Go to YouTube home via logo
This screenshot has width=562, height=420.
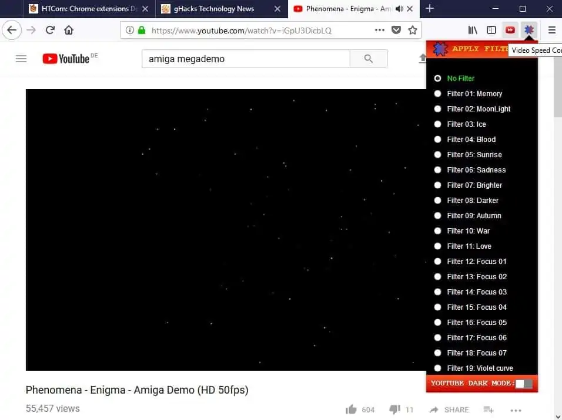pyautogui.click(x=66, y=59)
